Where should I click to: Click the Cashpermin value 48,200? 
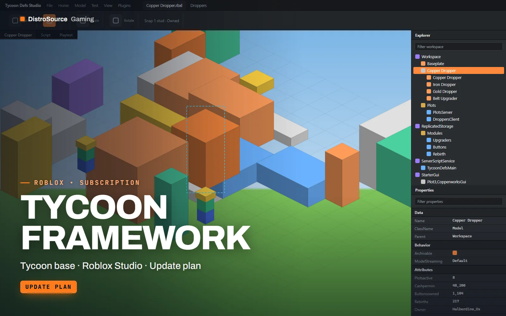(x=459, y=285)
